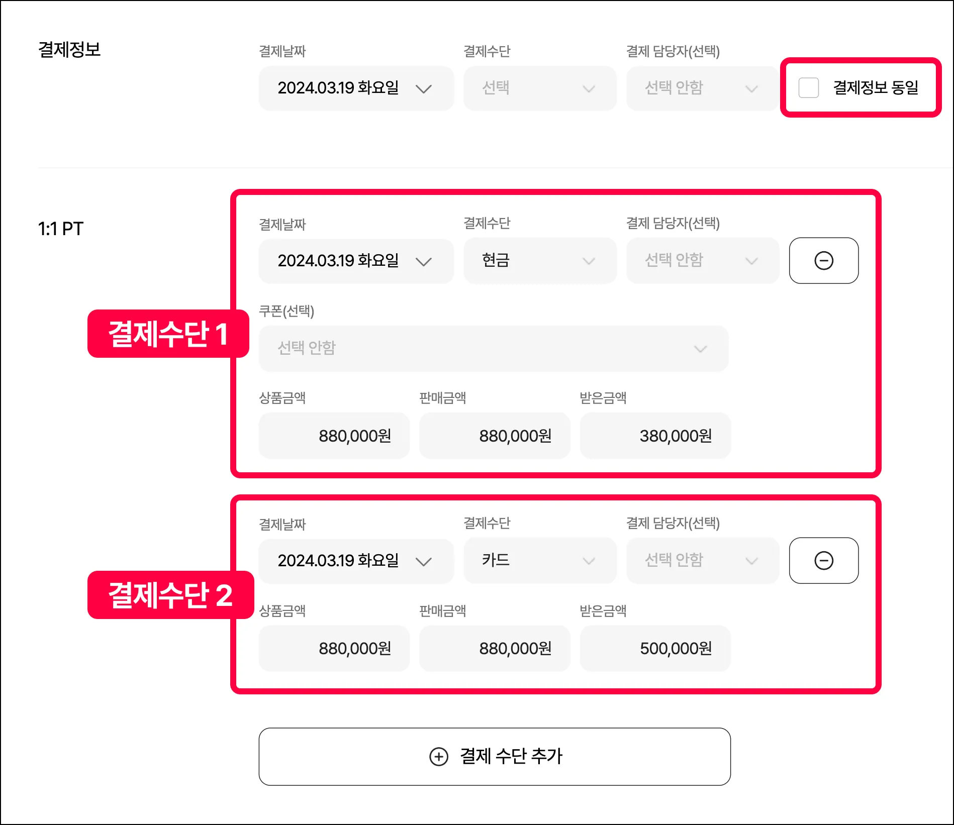
Task: Open top 결제날짜 date dropdown
Action: pyautogui.click(x=356, y=88)
